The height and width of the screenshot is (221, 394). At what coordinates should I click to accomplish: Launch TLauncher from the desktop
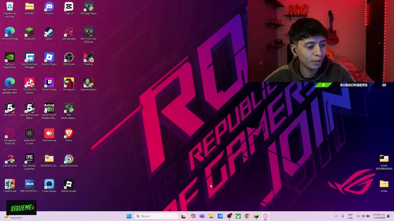pos(29,33)
